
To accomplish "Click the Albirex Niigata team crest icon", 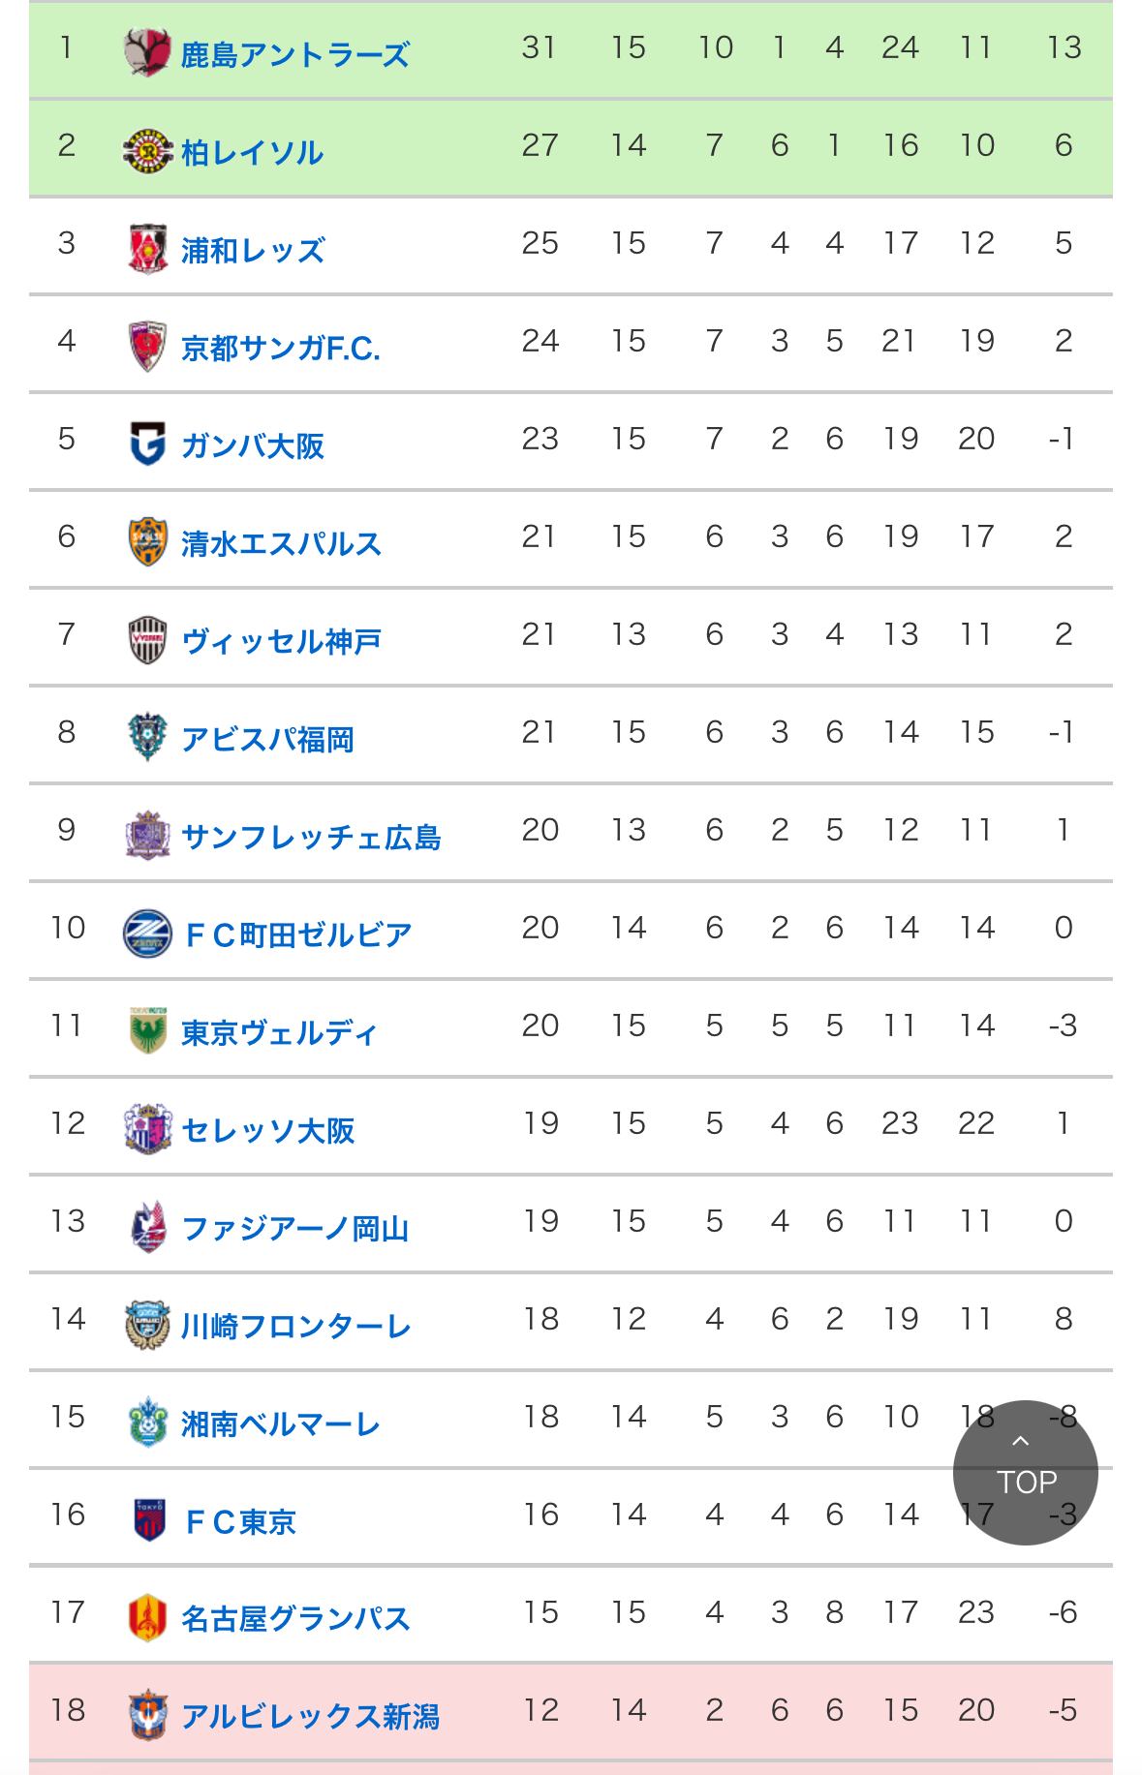I will 147,1715.
